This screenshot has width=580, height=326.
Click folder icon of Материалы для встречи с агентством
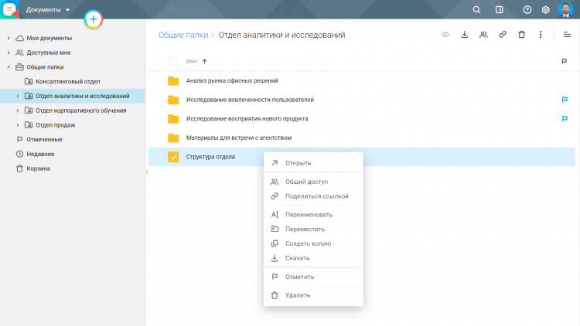click(173, 138)
